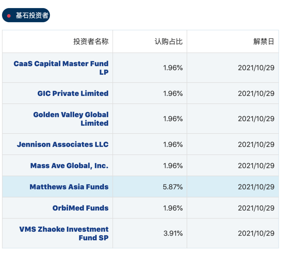Open Mass Ave Global, Inc. link
This screenshot has height=261, width=282.
(69, 166)
